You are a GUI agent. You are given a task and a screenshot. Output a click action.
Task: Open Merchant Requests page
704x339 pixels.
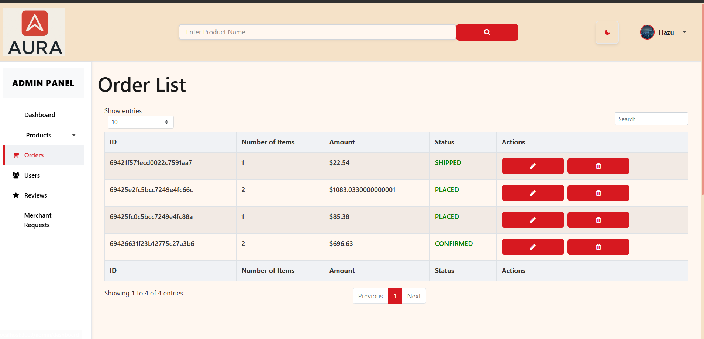pos(38,220)
